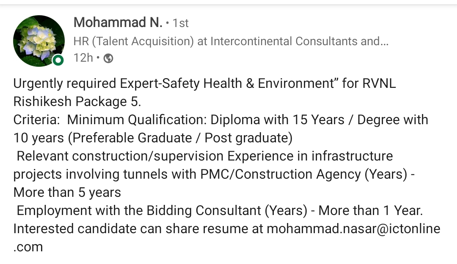Click the green online status indicator
457x264 pixels.
[58, 60]
